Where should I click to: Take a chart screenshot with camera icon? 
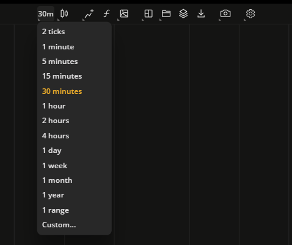(x=225, y=13)
